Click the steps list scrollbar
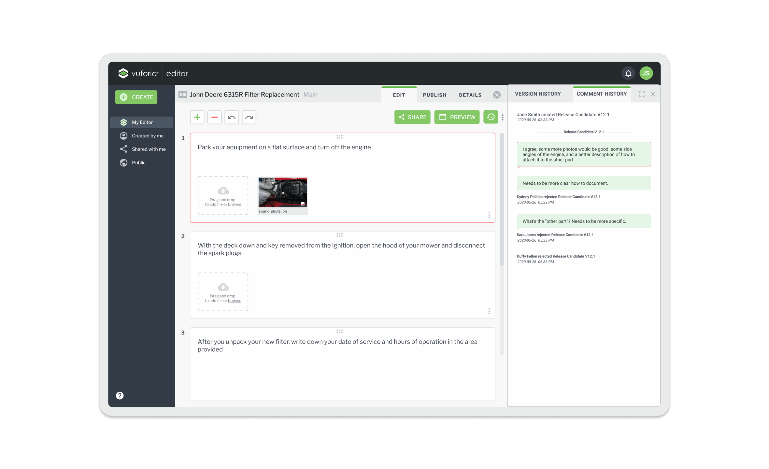Screen dimensions: 769x469 pos(502,200)
